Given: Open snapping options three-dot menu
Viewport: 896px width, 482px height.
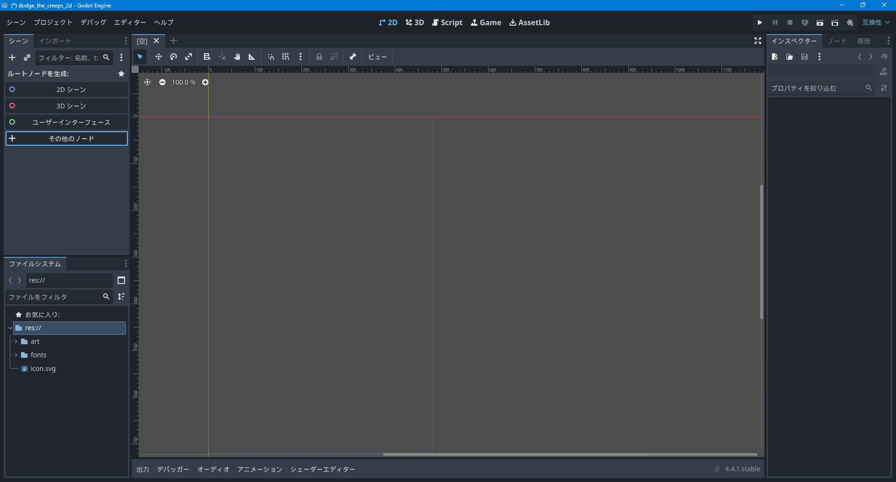Looking at the screenshot, I should pyautogui.click(x=301, y=57).
